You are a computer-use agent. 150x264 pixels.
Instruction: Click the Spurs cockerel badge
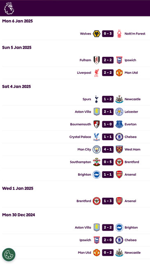(97, 99)
